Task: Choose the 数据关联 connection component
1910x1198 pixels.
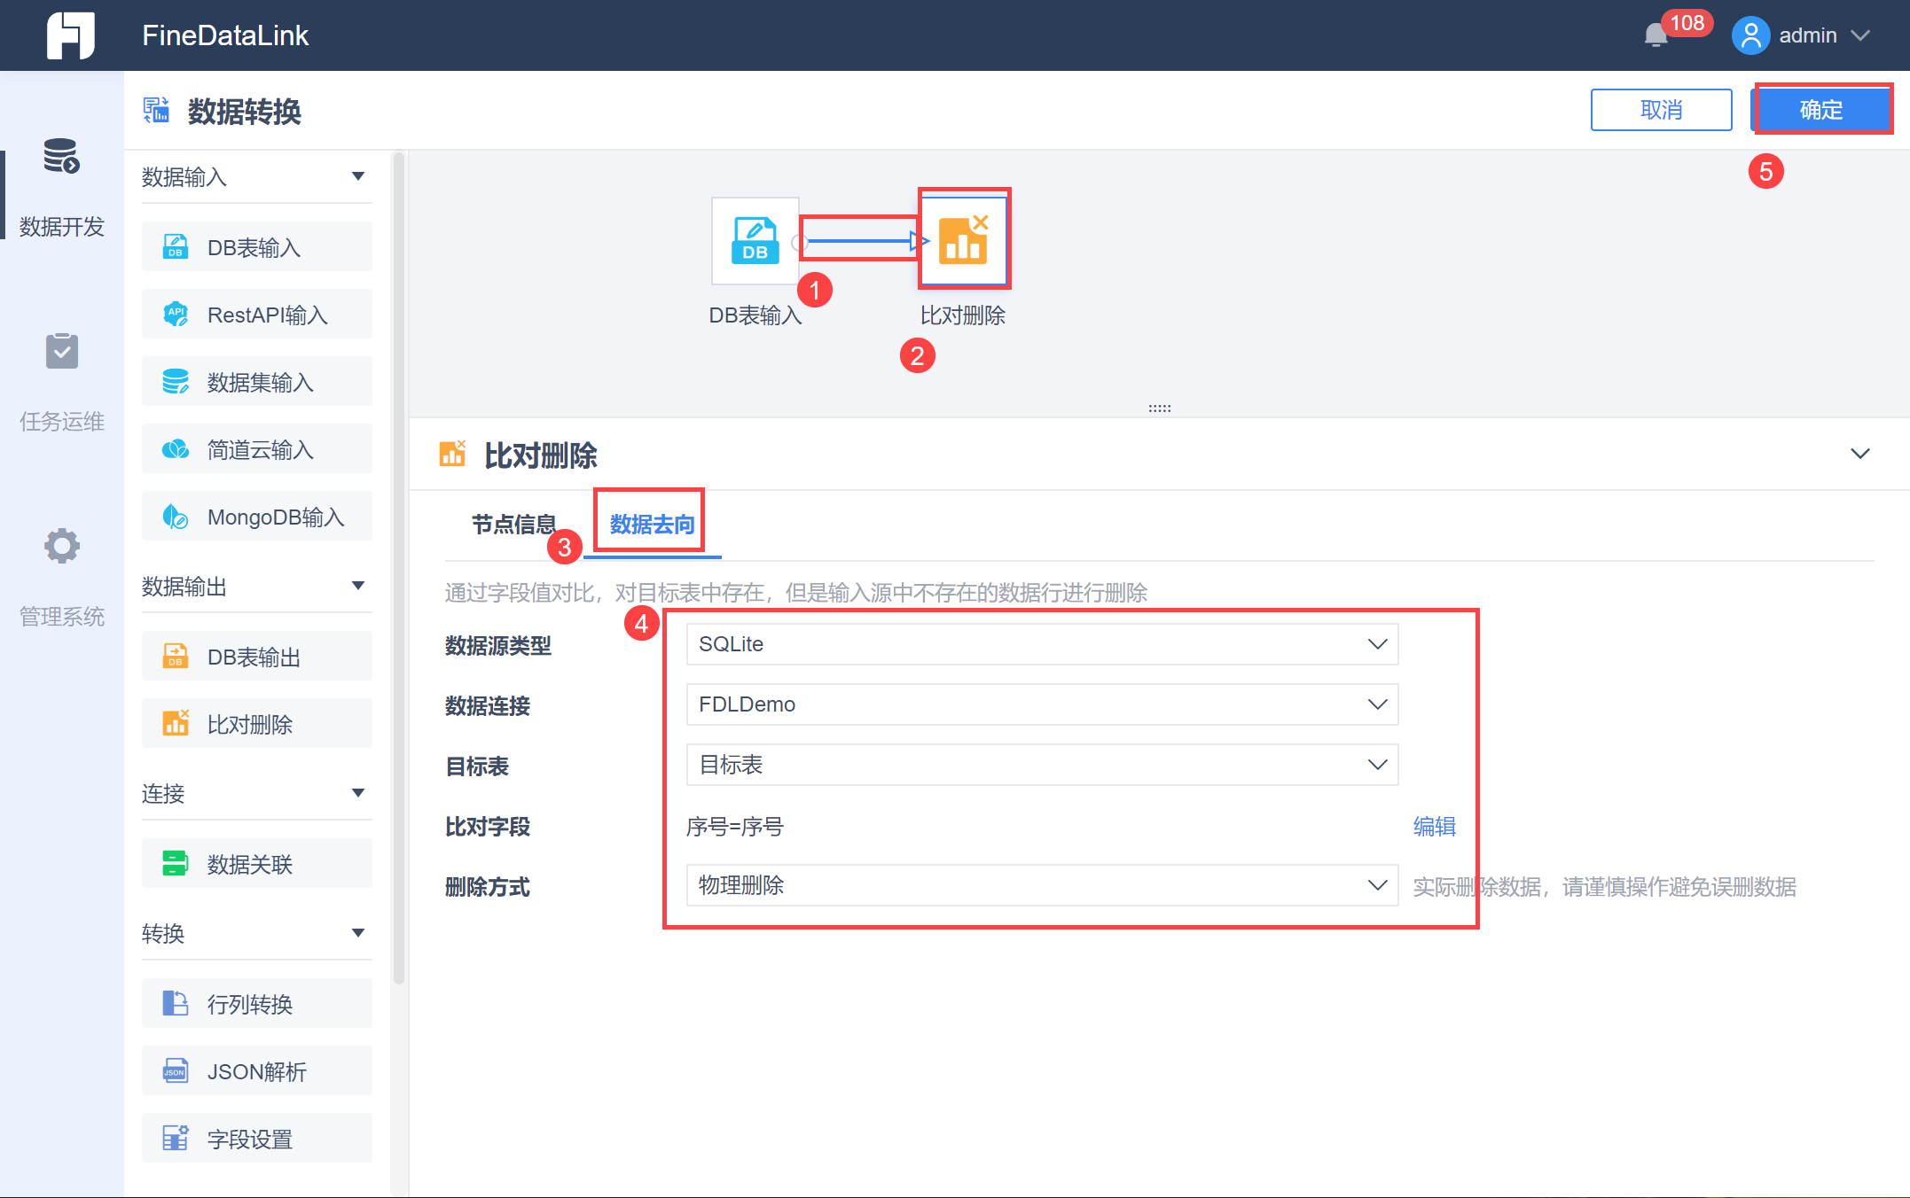Action: point(257,864)
